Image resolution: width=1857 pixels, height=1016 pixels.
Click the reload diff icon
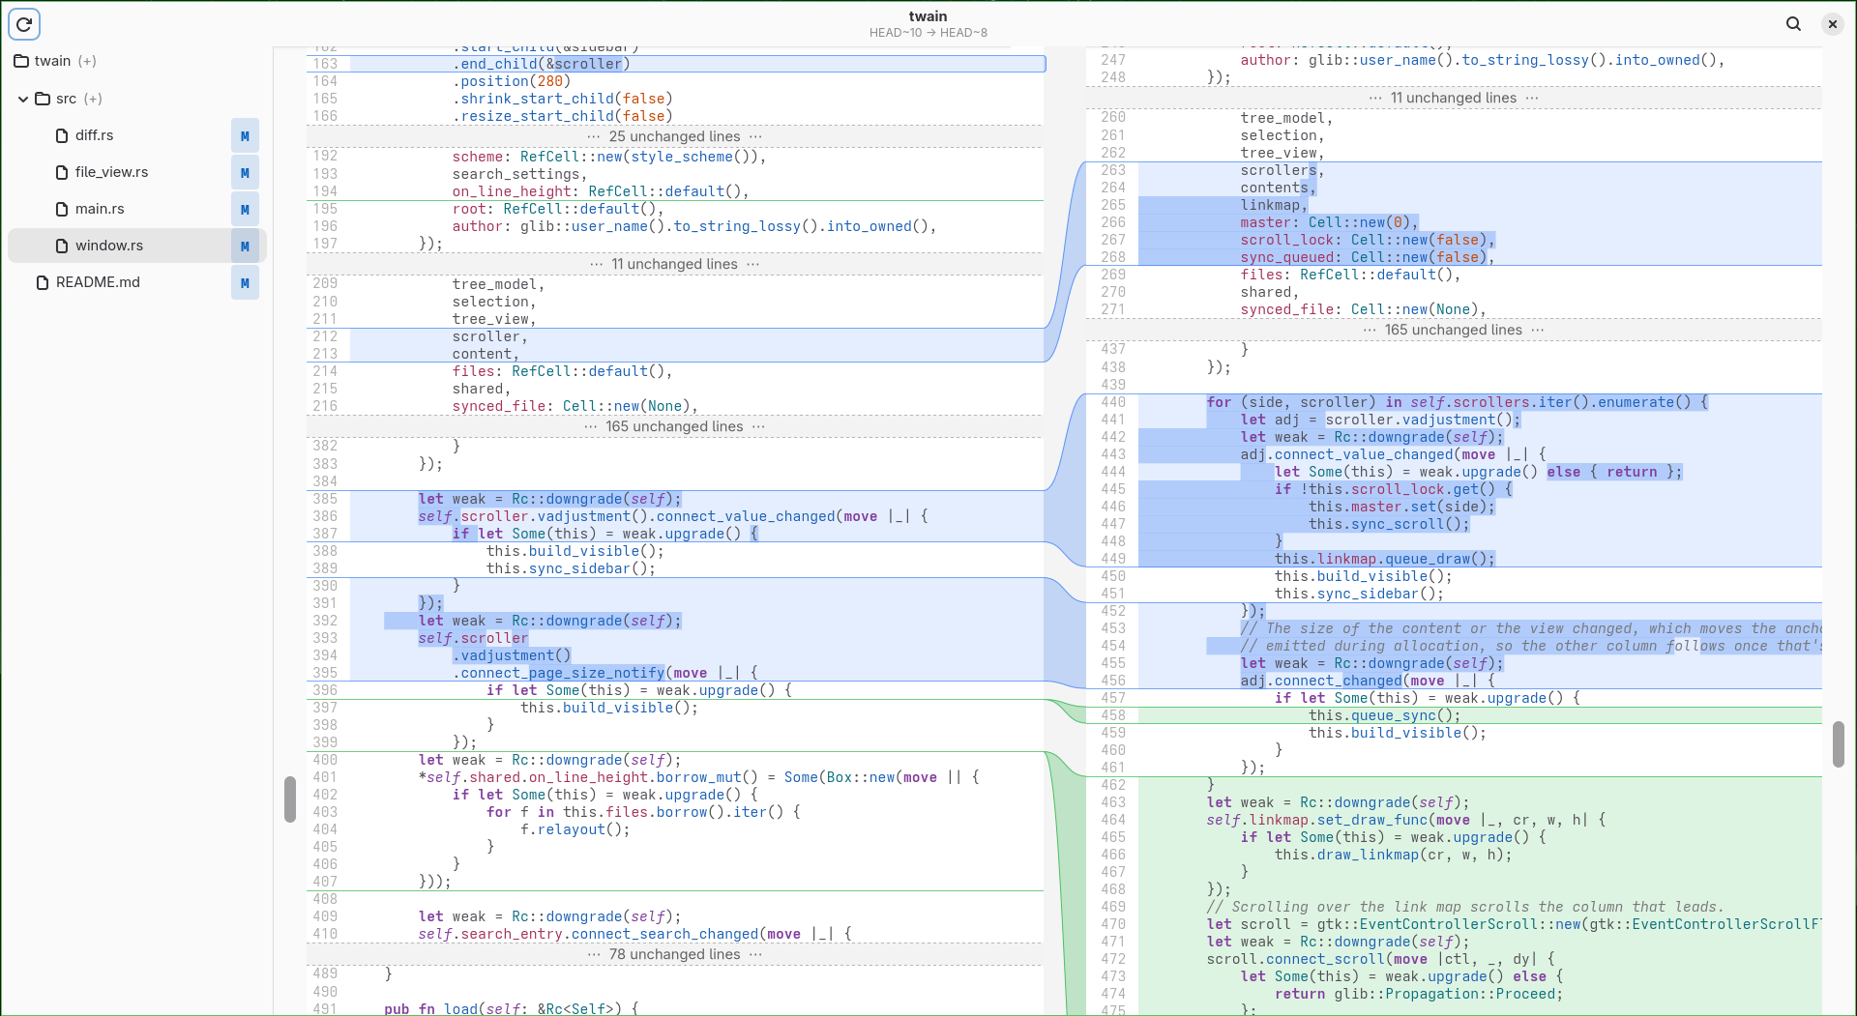click(24, 24)
